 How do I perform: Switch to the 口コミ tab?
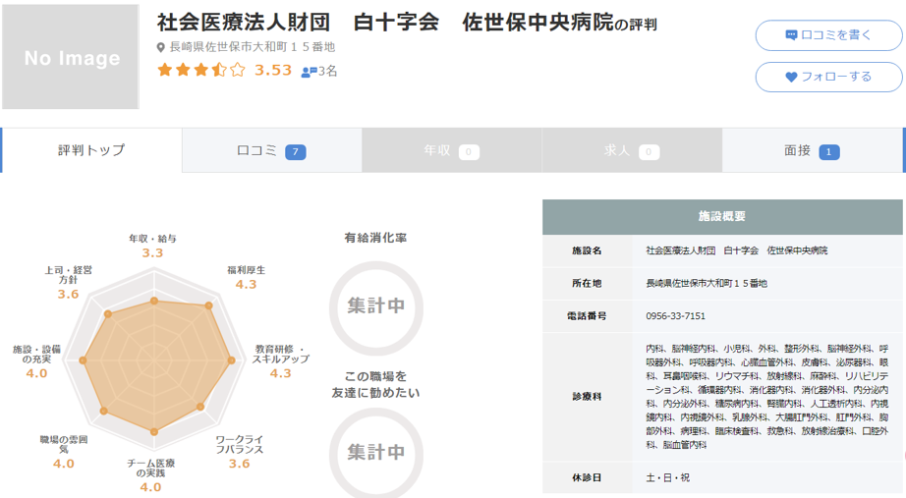[x=272, y=150]
